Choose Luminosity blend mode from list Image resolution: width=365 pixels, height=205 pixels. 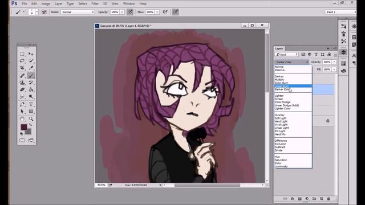click(x=293, y=166)
